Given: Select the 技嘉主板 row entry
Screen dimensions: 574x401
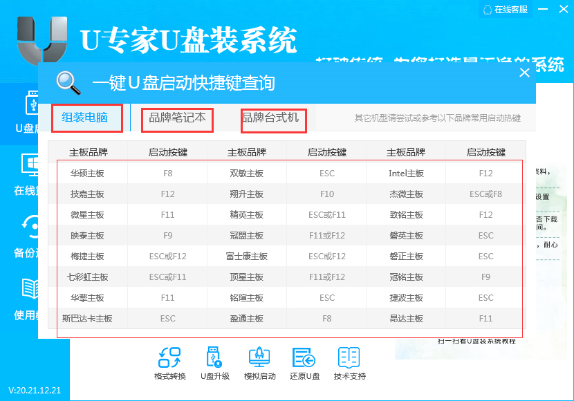Looking at the screenshot, I should [88, 194].
